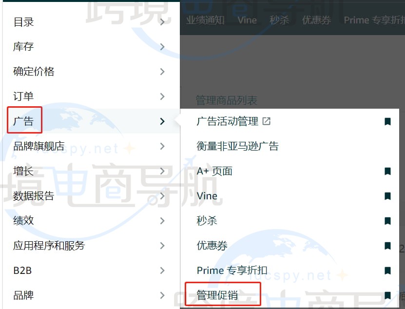405x309 pixels.
Task: Open 管理促销 from the submenu
Action: (x=221, y=294)
